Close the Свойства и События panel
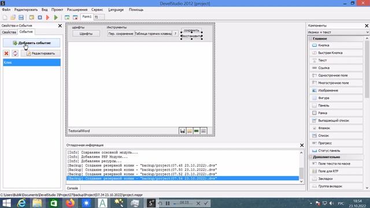The image size is (370, 208). pyautogui.click(x=60, y=25)
